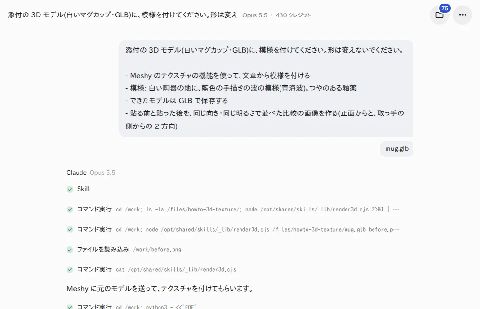The height and width of the screenshot is (309, 480).
Task: Click the blue 75 badge on folder
Action: [445, 8]
